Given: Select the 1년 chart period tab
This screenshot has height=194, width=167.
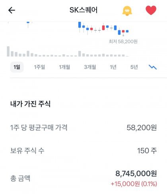Looking at the screenshot, I should point(113,67).
